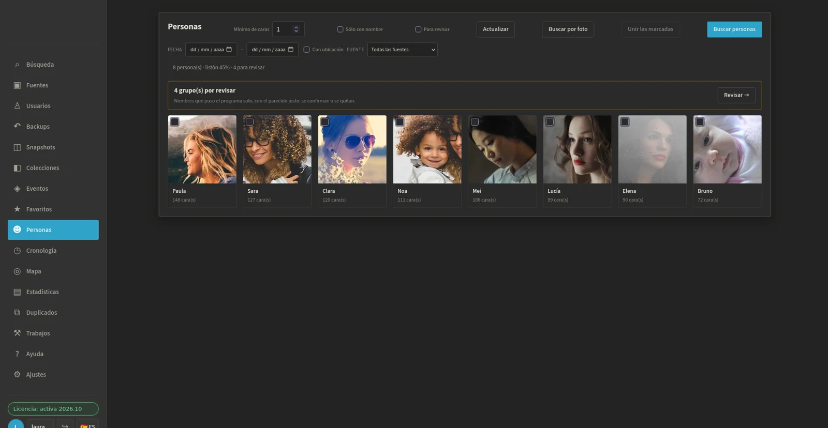The width and height of the screenshot is (828, 428).
Task: Open the Ayuda sidebar entry
Action: (x=53, y=354)
